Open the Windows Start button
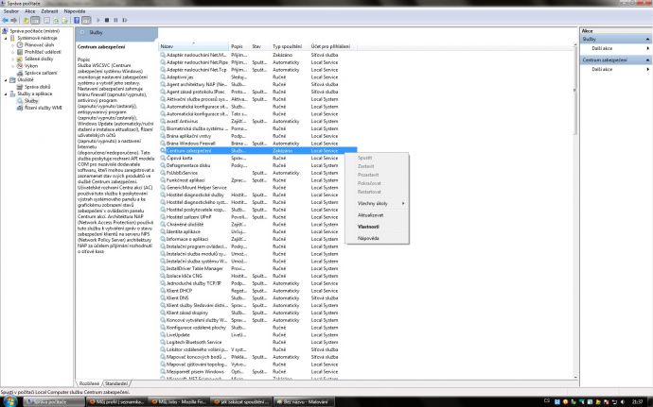Screen dimensions: 653x407 coord(9,401)
